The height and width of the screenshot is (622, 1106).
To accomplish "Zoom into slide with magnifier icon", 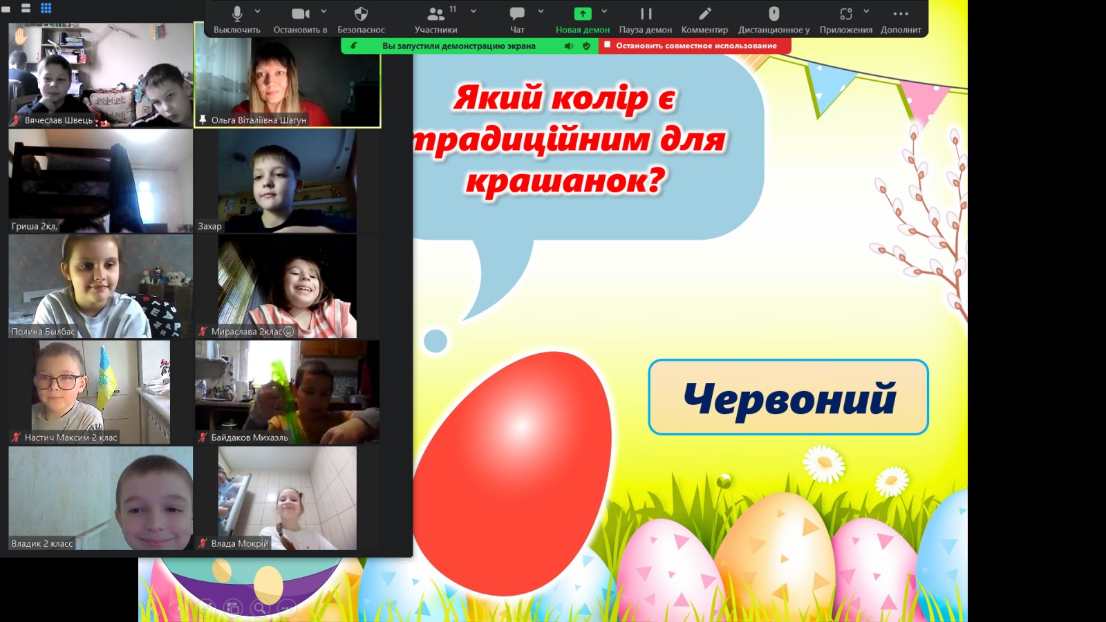I will pos(260,608).
